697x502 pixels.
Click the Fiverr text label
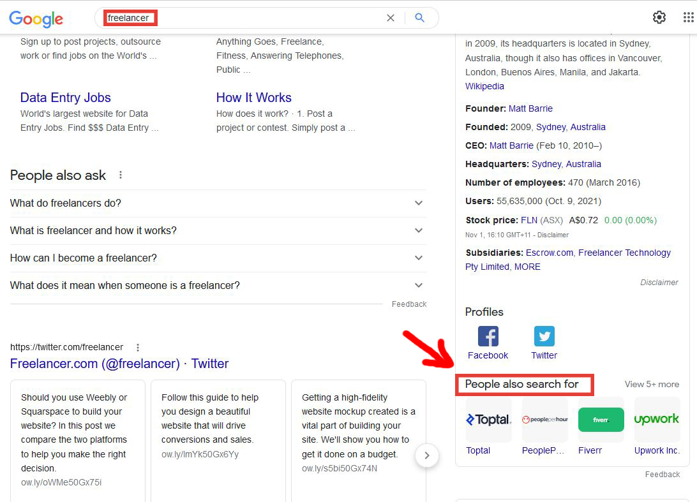point(590,450)
